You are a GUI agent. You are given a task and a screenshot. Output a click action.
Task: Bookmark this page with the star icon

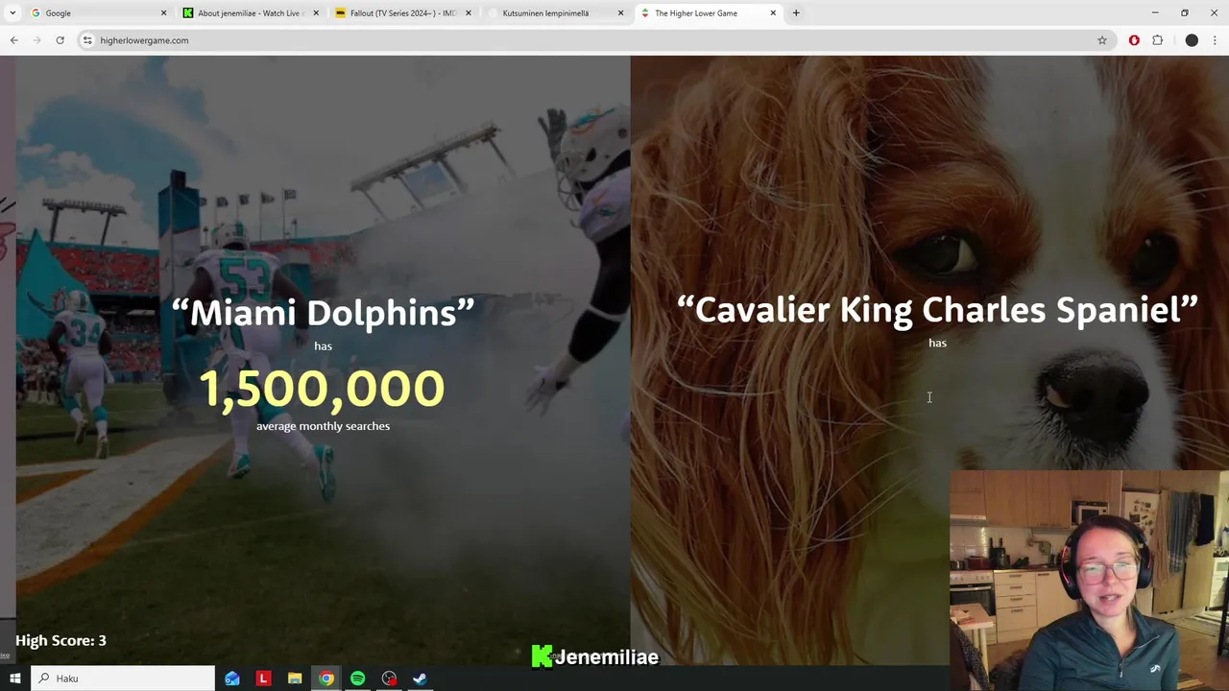[x=1102, y=40]
